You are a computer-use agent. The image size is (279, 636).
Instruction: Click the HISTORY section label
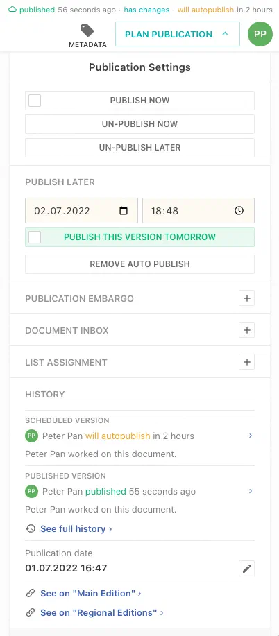(45, 394)
